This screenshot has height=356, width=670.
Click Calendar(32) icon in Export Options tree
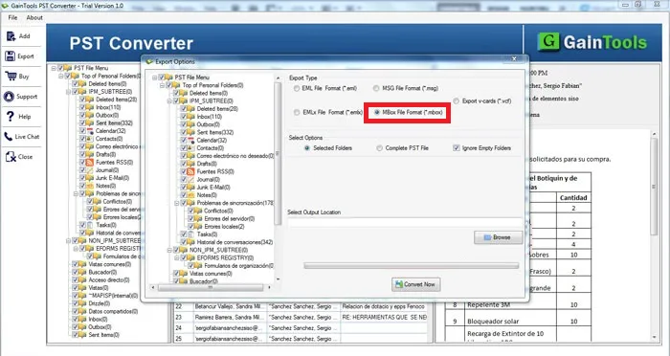click(191, 140)
